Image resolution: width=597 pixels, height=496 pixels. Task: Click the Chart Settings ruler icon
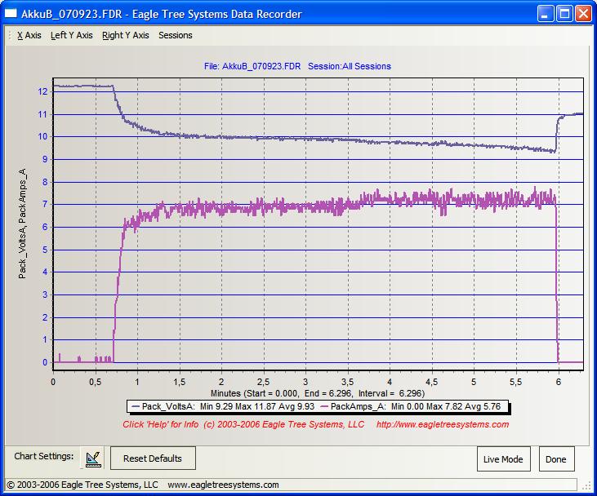tap(92, 458)
